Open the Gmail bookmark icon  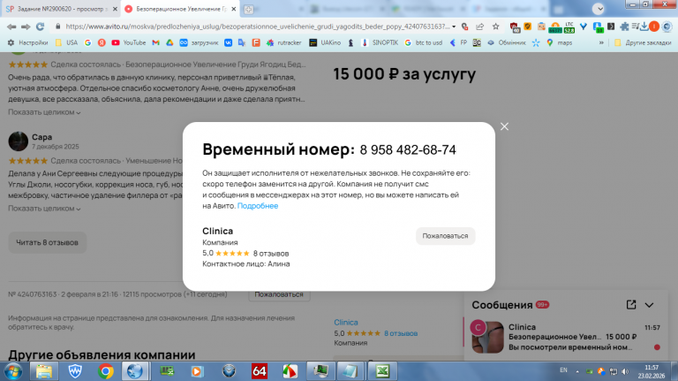[155, 42]
